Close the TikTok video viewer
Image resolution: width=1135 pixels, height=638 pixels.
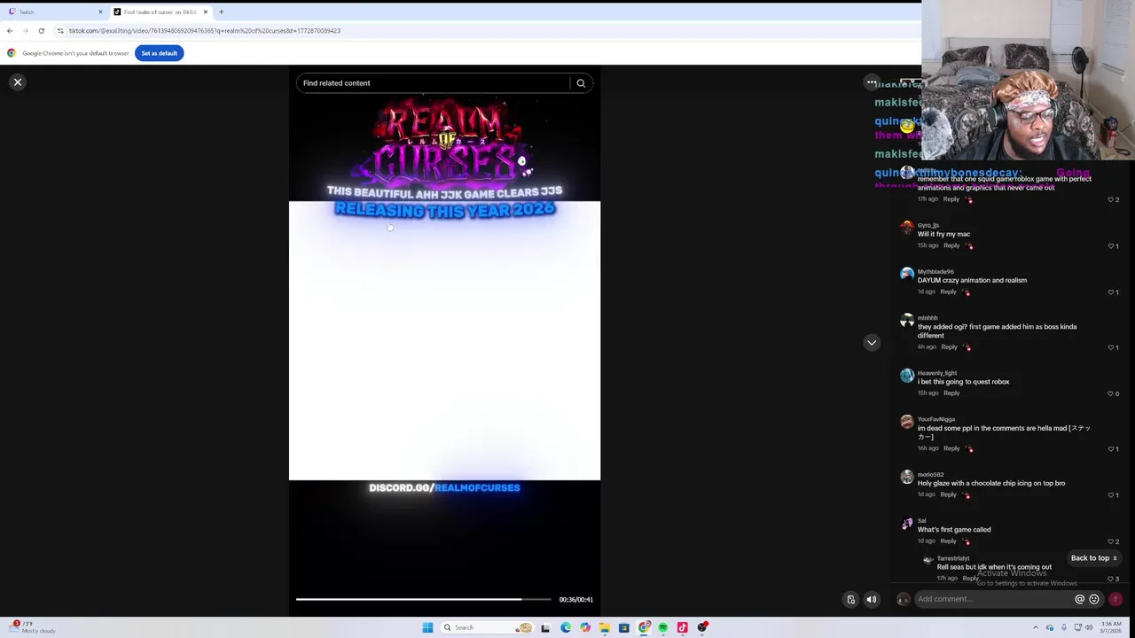coord(17,82)
